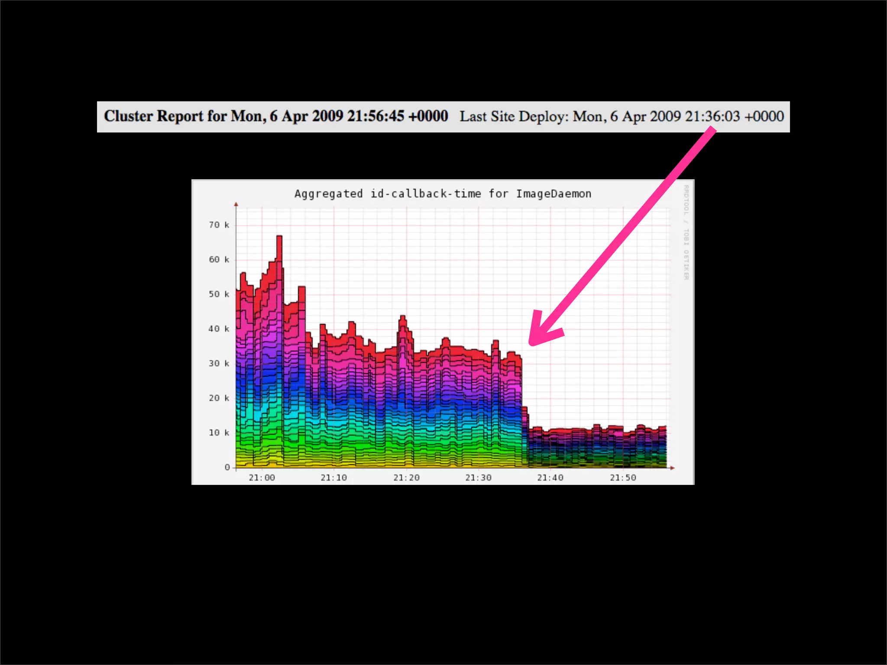Click the 70 k y-axis label
887x665 pixels.
(x=219, y=225)
